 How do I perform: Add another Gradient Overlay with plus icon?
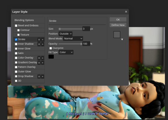43,63
